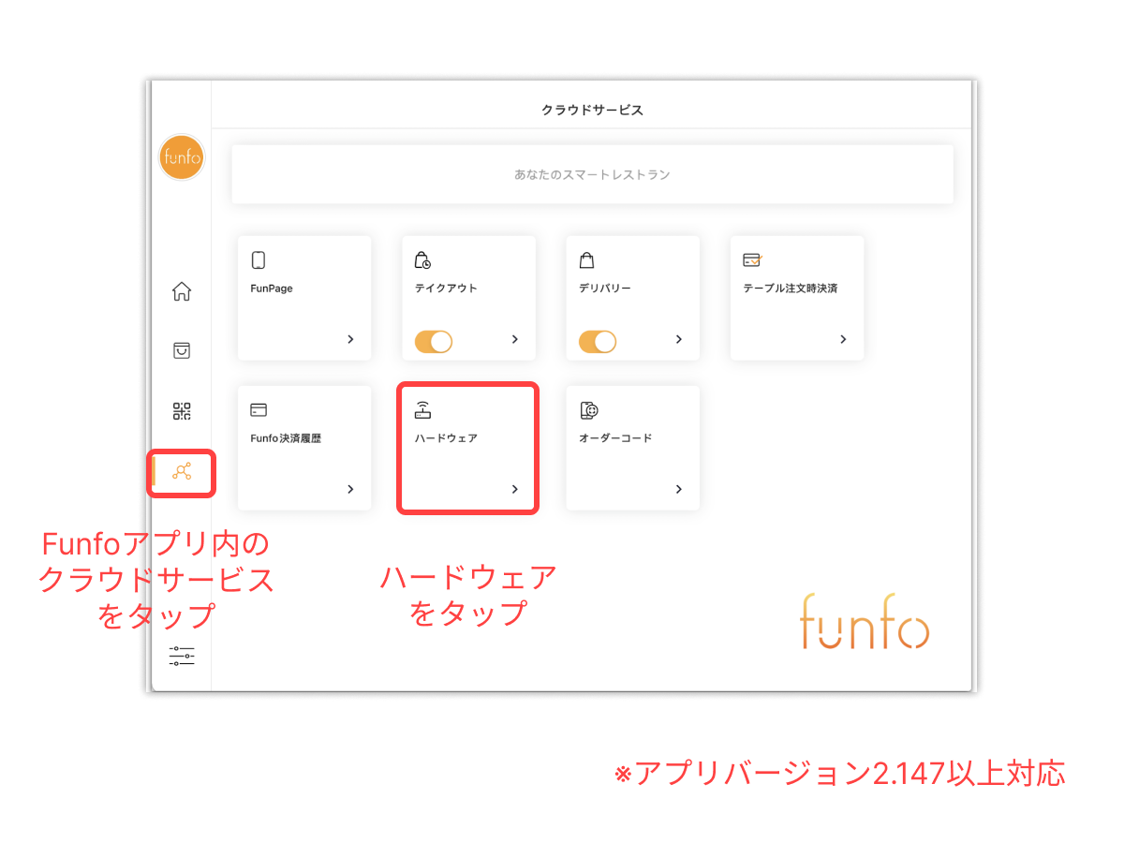
Task: Open Home from the sidebar
Action: [x=181, y=291]
